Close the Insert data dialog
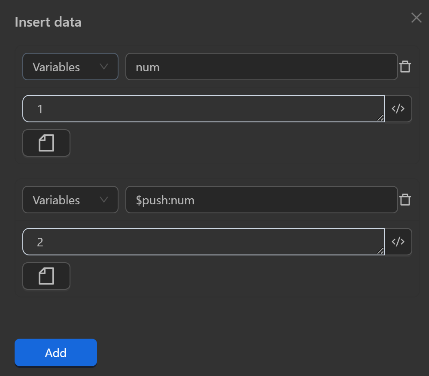This screenshot has height=376, width=429. (x=416, y=18)
